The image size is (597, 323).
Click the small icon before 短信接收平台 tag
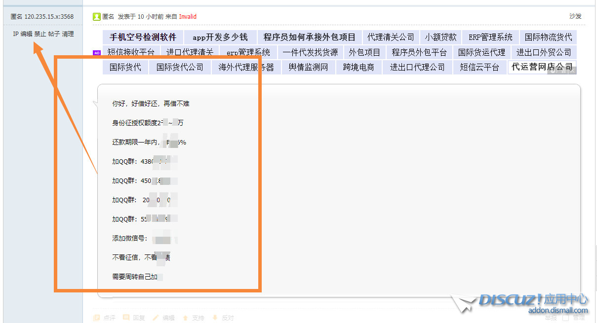click(x=96, y=52)
